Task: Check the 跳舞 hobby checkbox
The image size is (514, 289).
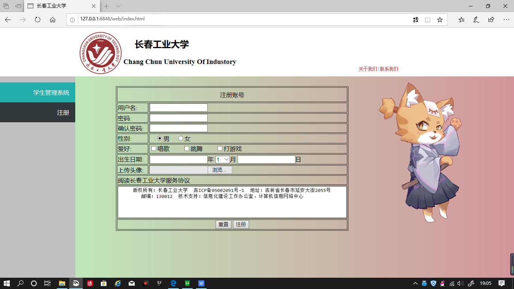Action: (187, 149)
